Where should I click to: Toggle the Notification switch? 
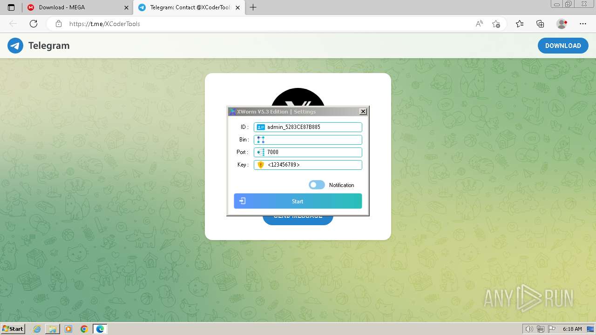[x=317, y=185]
